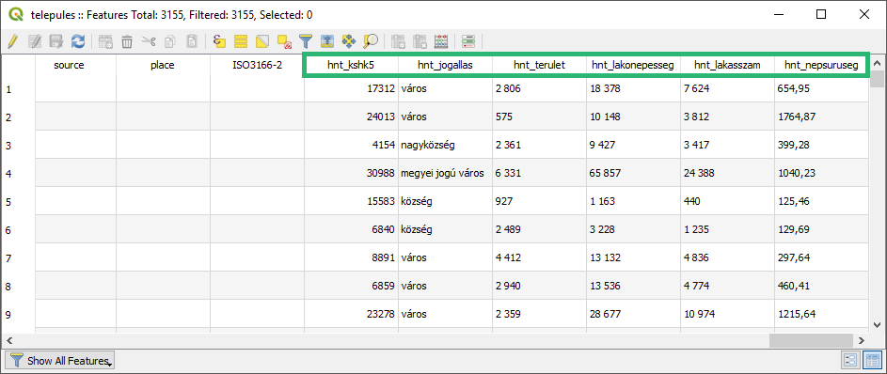Click the cell with value 2 806
This screenshot has width=887, height=374.
[539, 88]
